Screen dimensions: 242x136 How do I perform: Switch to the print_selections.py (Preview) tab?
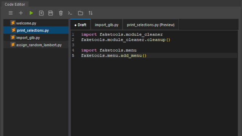[150, 25]
